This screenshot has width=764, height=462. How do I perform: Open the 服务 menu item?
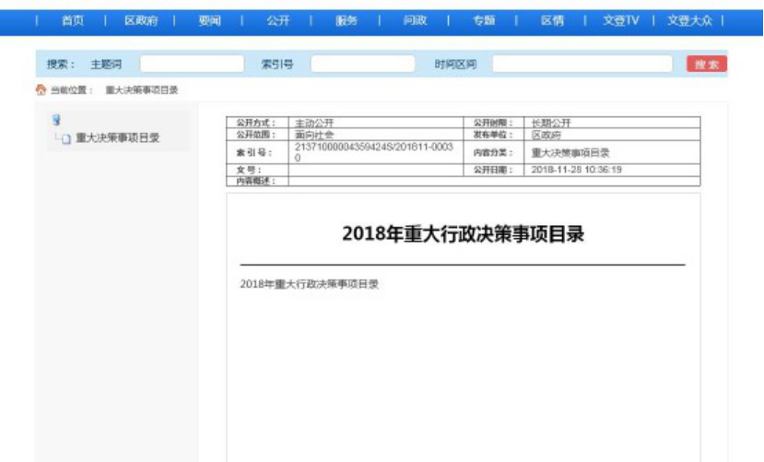tap(347, 20)
